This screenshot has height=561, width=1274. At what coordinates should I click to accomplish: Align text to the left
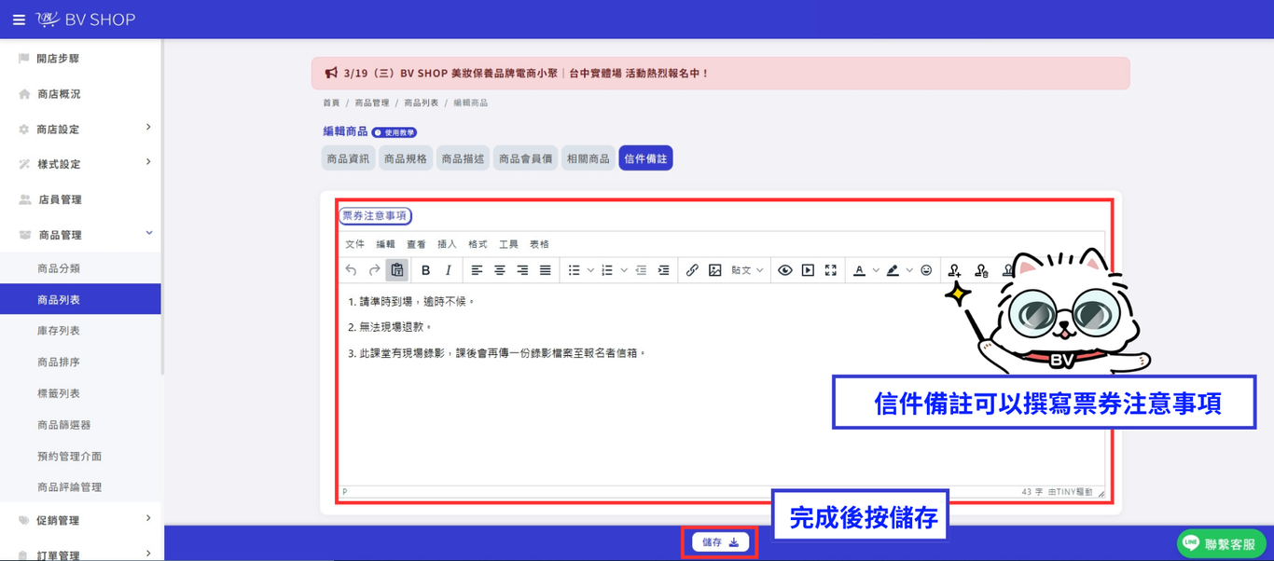pos(477,270)
